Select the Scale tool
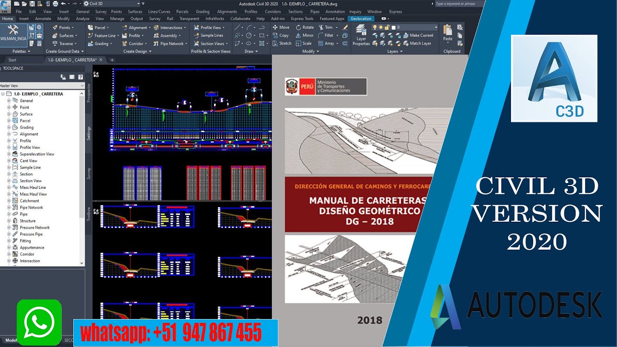This screenshot has height=347, width=617. point(304,43)
